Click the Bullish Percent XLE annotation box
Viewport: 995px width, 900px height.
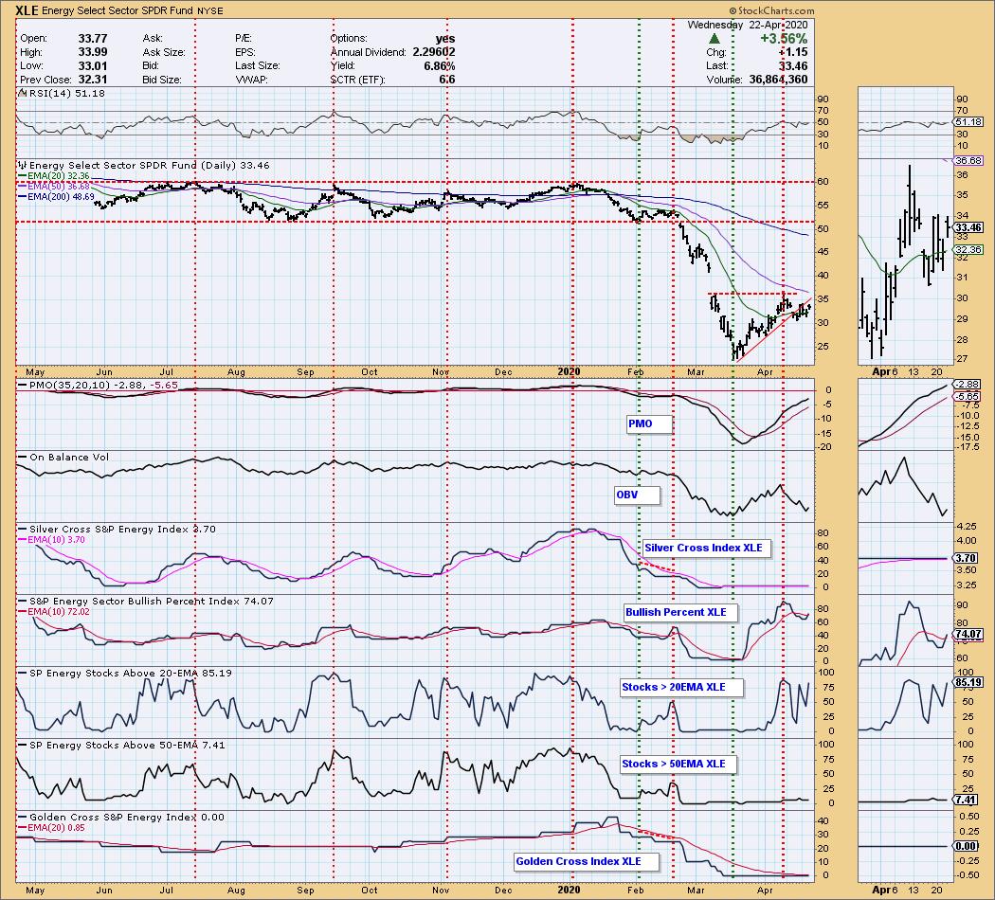click(681, 613)
